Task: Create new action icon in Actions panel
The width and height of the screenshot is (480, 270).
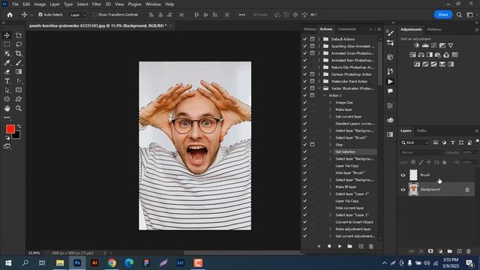Action: tap(361, 246)
